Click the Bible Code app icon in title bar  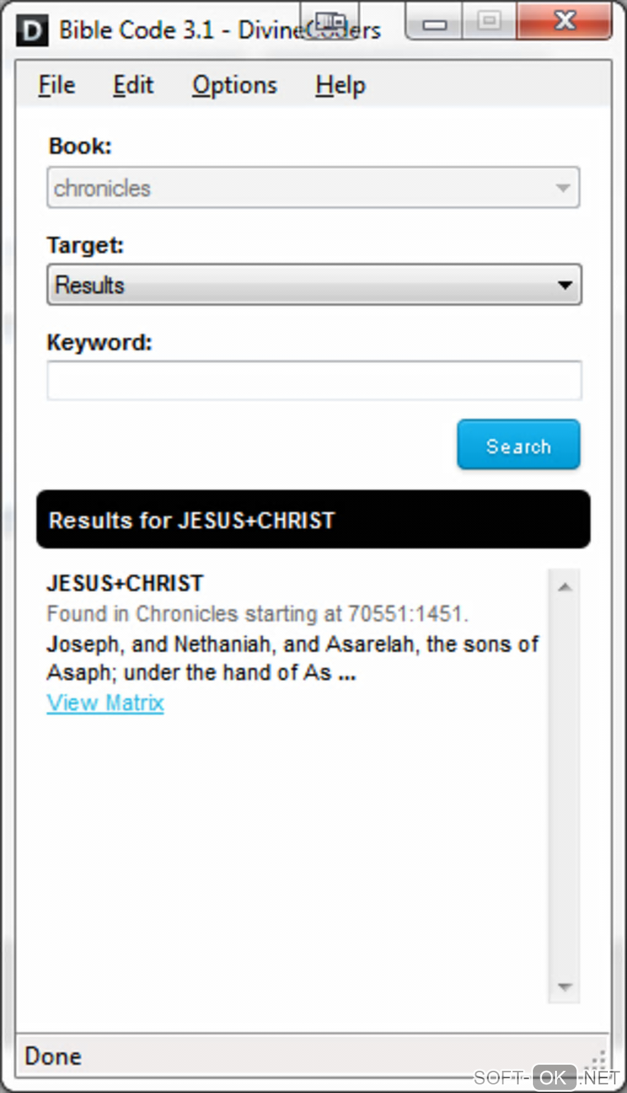click(x=32, y=31)
